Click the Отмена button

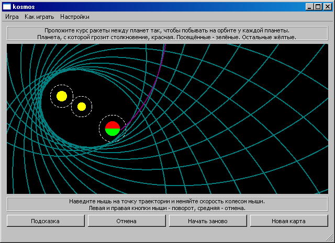[127, 221]
